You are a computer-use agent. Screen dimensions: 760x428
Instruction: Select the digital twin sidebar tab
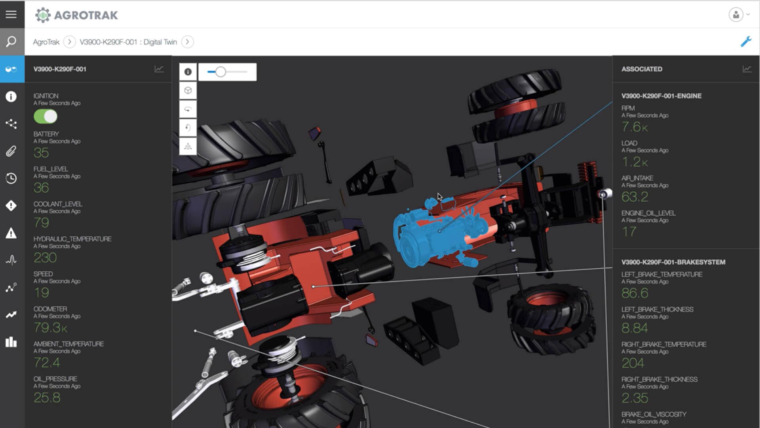pos(11,69)
